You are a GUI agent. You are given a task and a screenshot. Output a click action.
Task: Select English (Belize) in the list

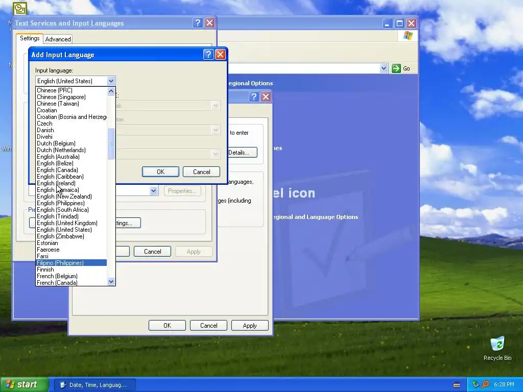tap(72, 163)
